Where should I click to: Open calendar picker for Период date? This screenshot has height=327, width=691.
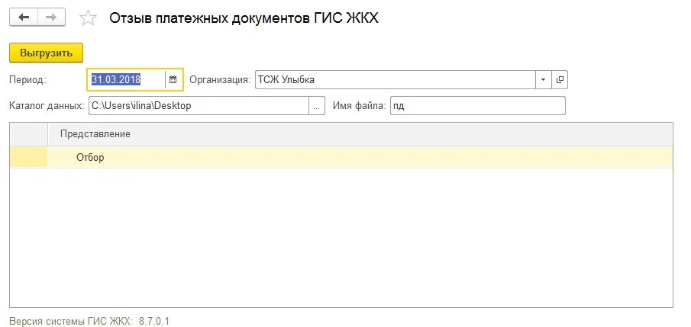point(173,80)
